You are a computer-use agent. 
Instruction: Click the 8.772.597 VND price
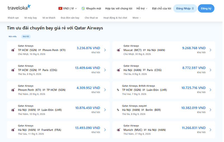(194, 68)
